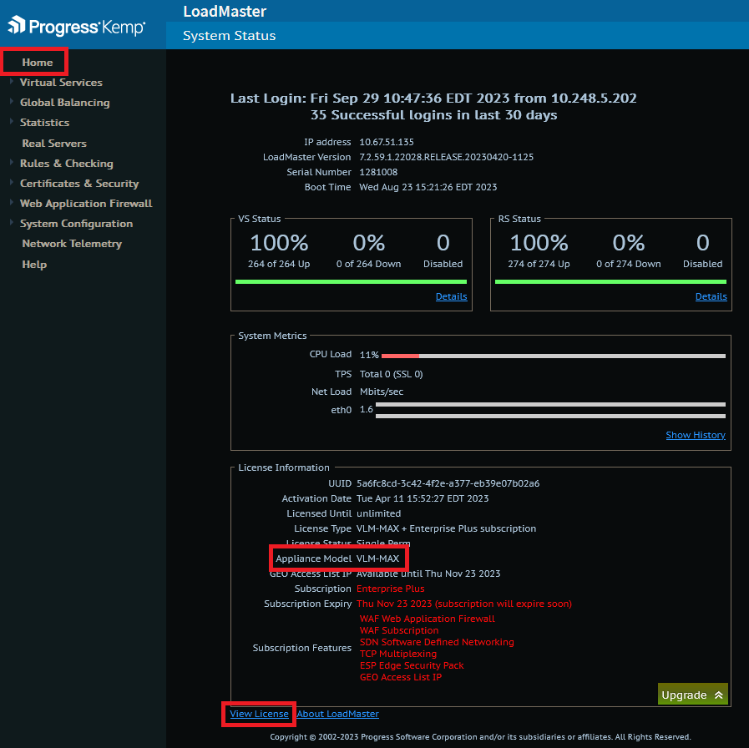749x748 pixels.
Task: Open the Home menu item
Action: tap(38, 63)
